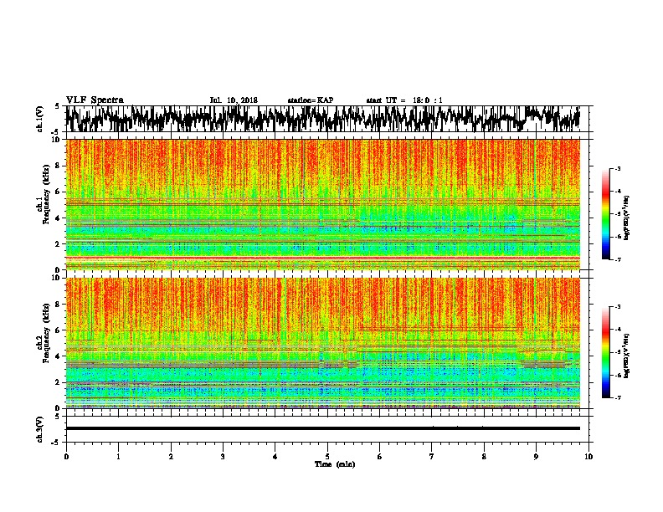Click inside the ch.1 spectrogram panel
Viewport: 663px width, 512px height.
[x=322, y=204]
